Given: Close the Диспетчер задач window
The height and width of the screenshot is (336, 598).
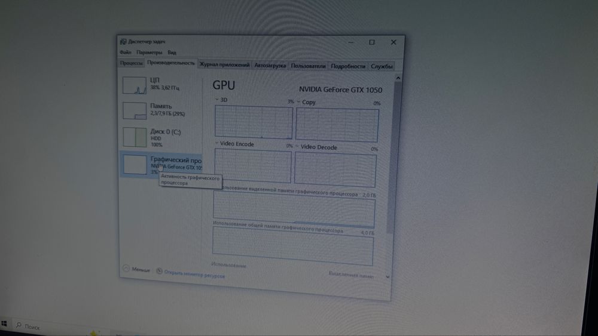Looking at the screenshot, I should tap(393, 42).
